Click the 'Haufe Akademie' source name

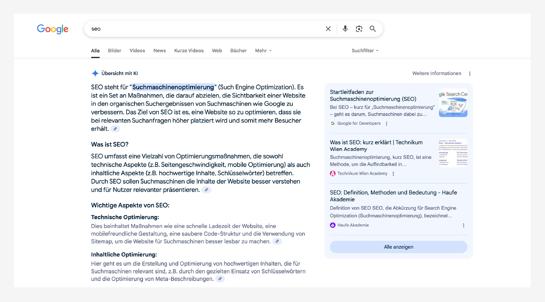353,225
